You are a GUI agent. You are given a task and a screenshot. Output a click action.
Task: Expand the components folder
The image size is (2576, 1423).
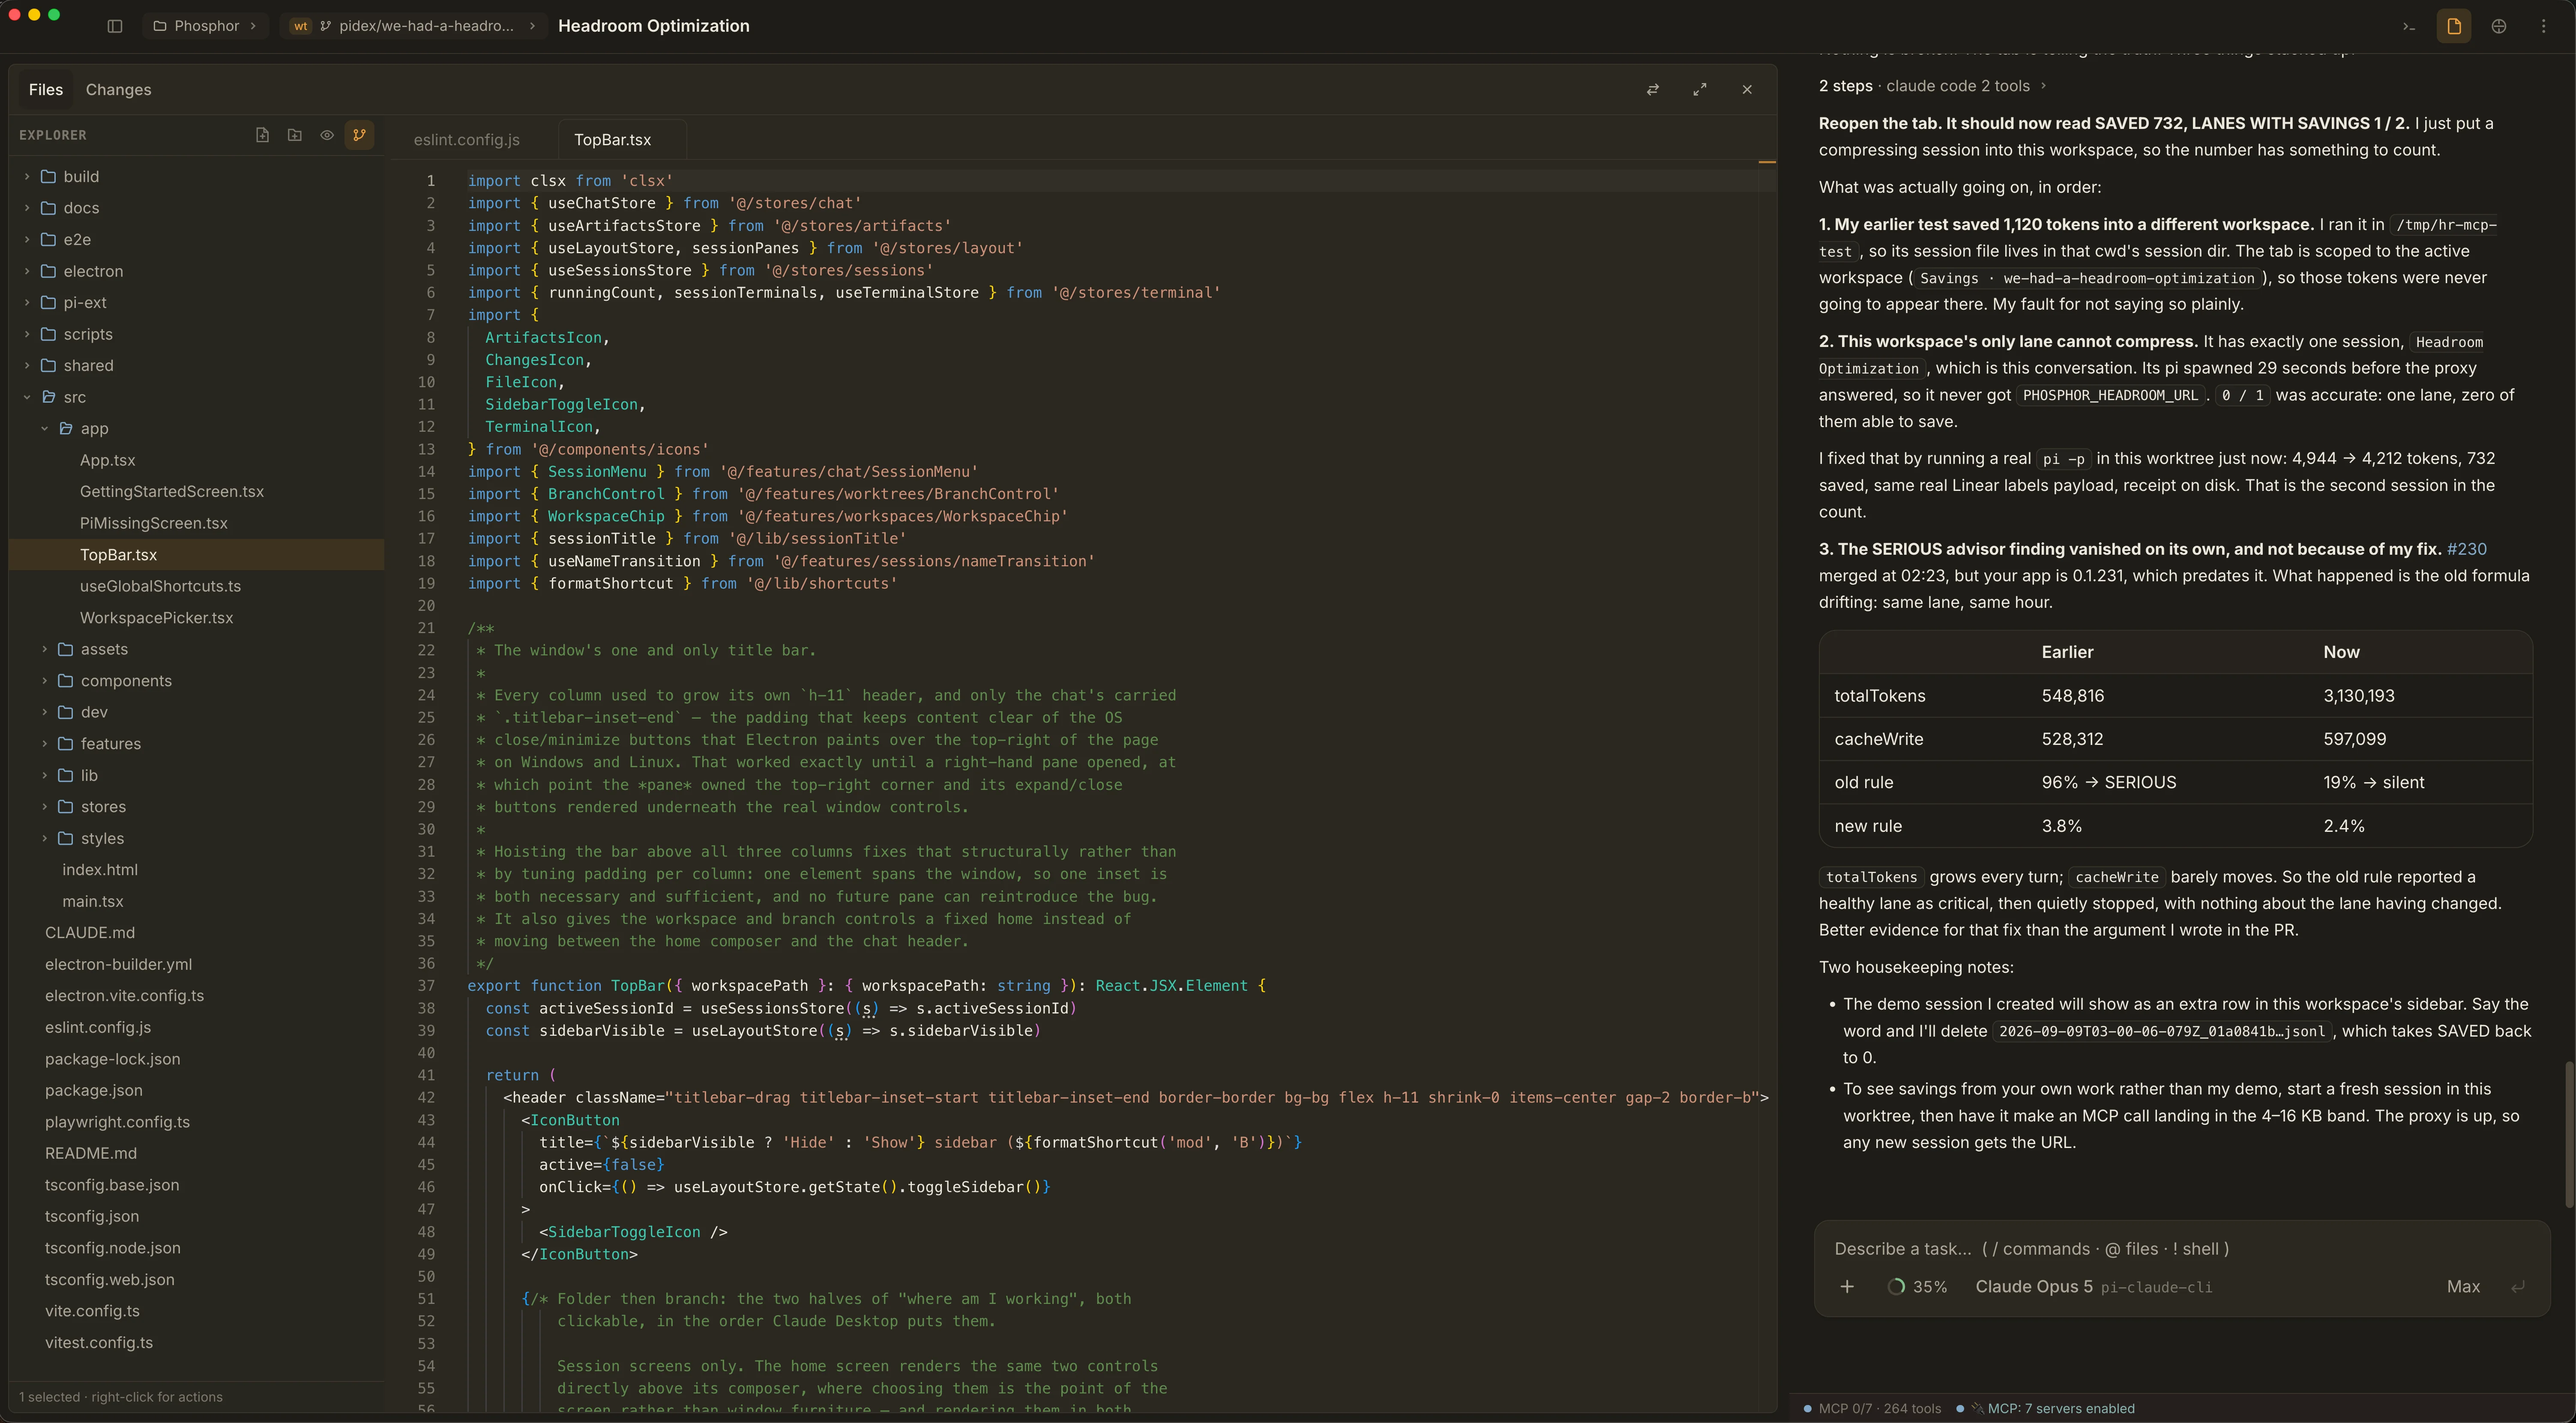pyautogui.click(x=196, y=681)
